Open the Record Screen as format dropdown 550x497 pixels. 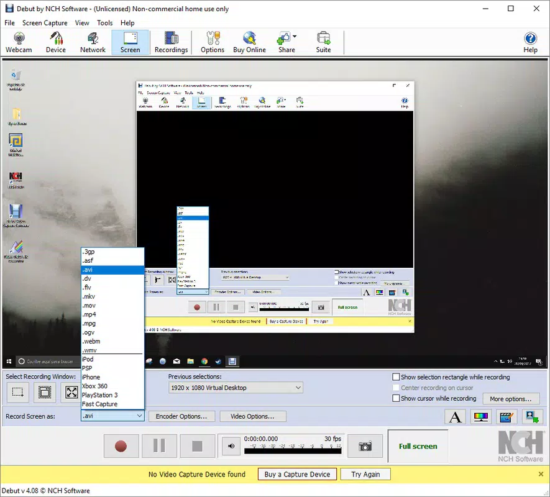112,416
